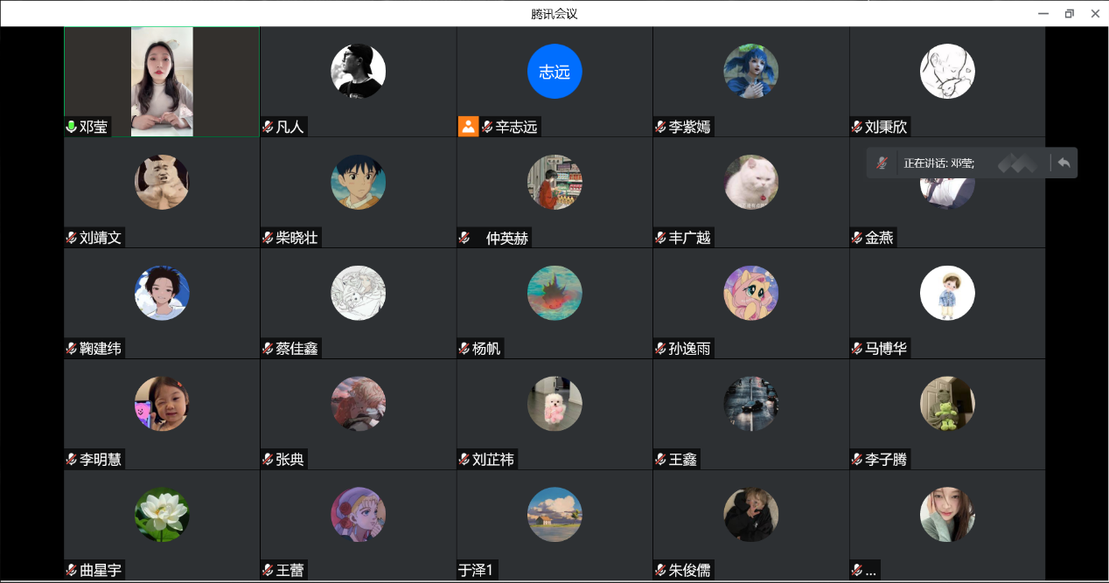Click the muted mic icon next to 李紫嫣
This screenshot has height=583, width=1109.
click(x=660, y=127)
